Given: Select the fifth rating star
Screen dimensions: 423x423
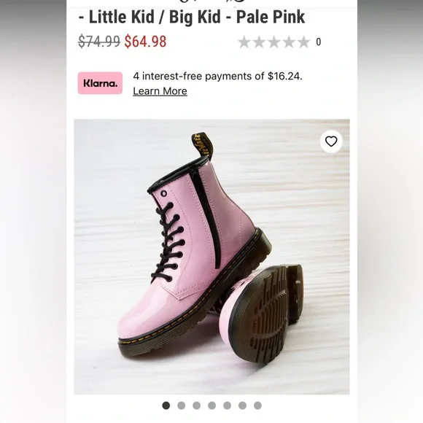Looking at the screenshot, I should point(304,42).
